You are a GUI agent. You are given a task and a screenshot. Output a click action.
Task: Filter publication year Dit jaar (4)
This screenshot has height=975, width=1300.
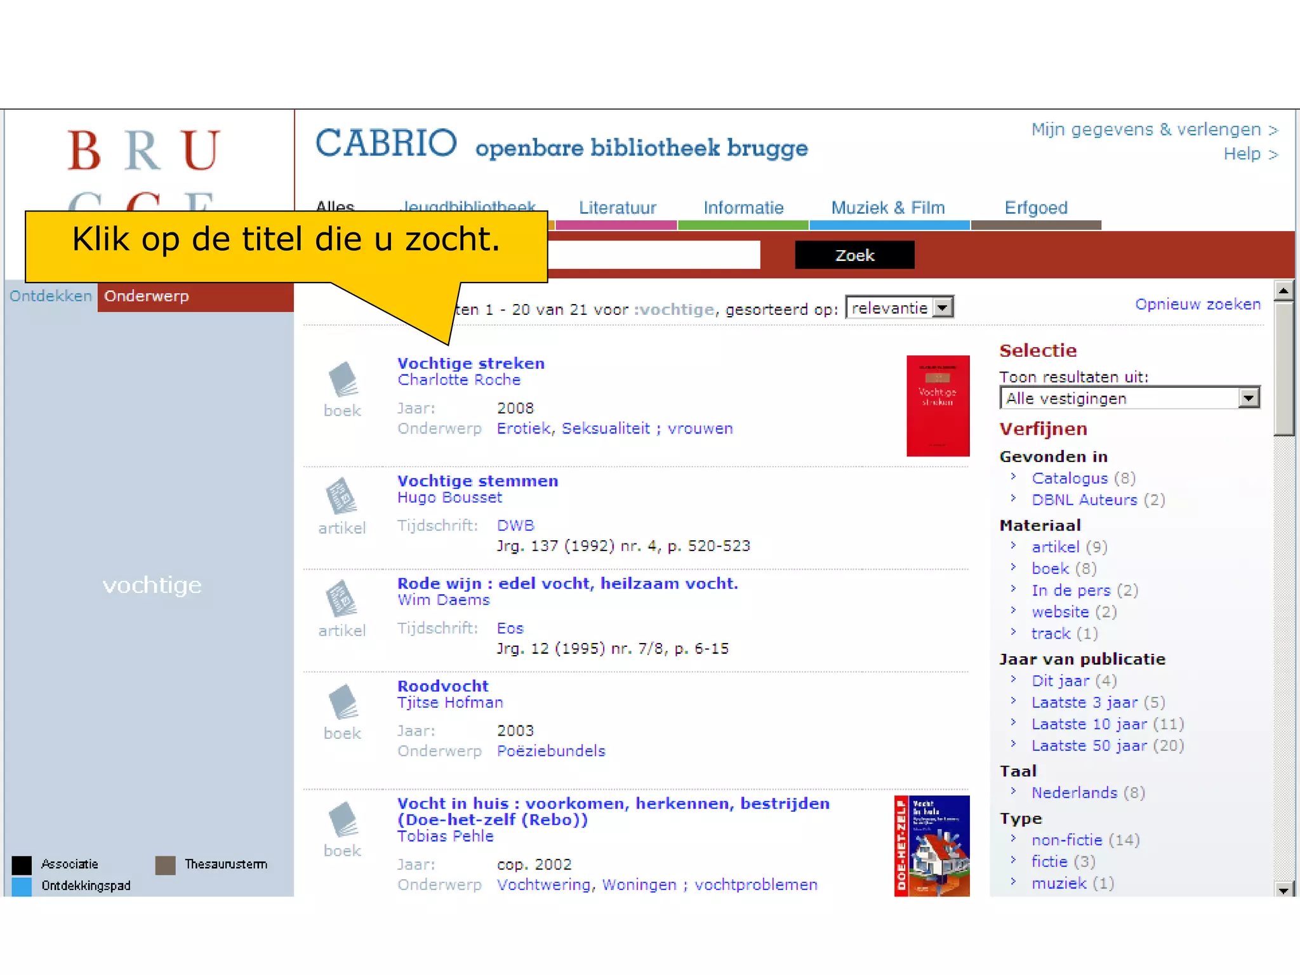coord(1074,680)
